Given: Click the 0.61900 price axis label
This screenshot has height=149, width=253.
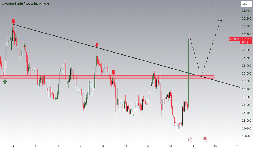Looking at the screenshot, I should pyautogui.click(x=246, y=50).
